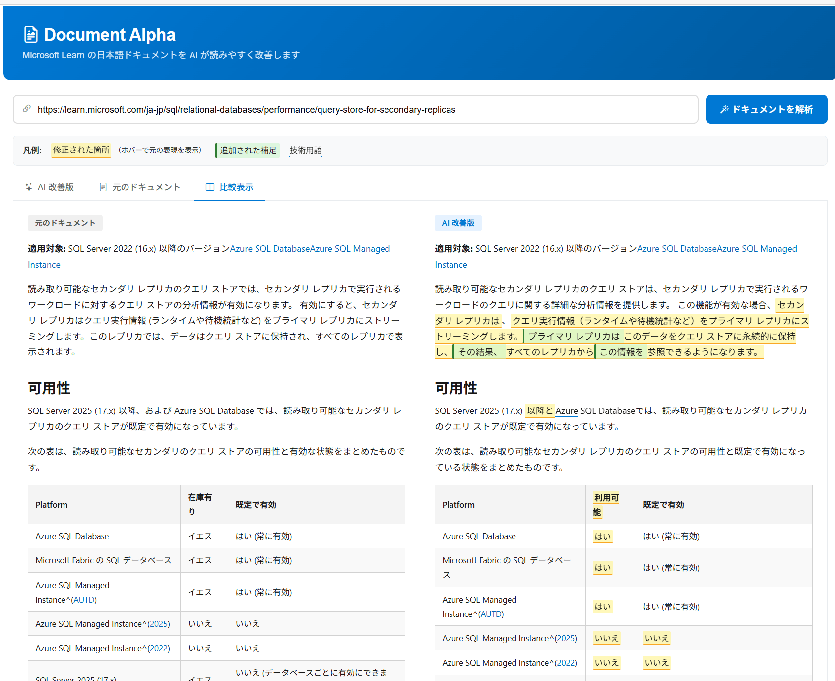Follow the 2025 link in the AI-improved table
Screen dimensions: 835x681
pyautogui.click(x=566, y=638)
